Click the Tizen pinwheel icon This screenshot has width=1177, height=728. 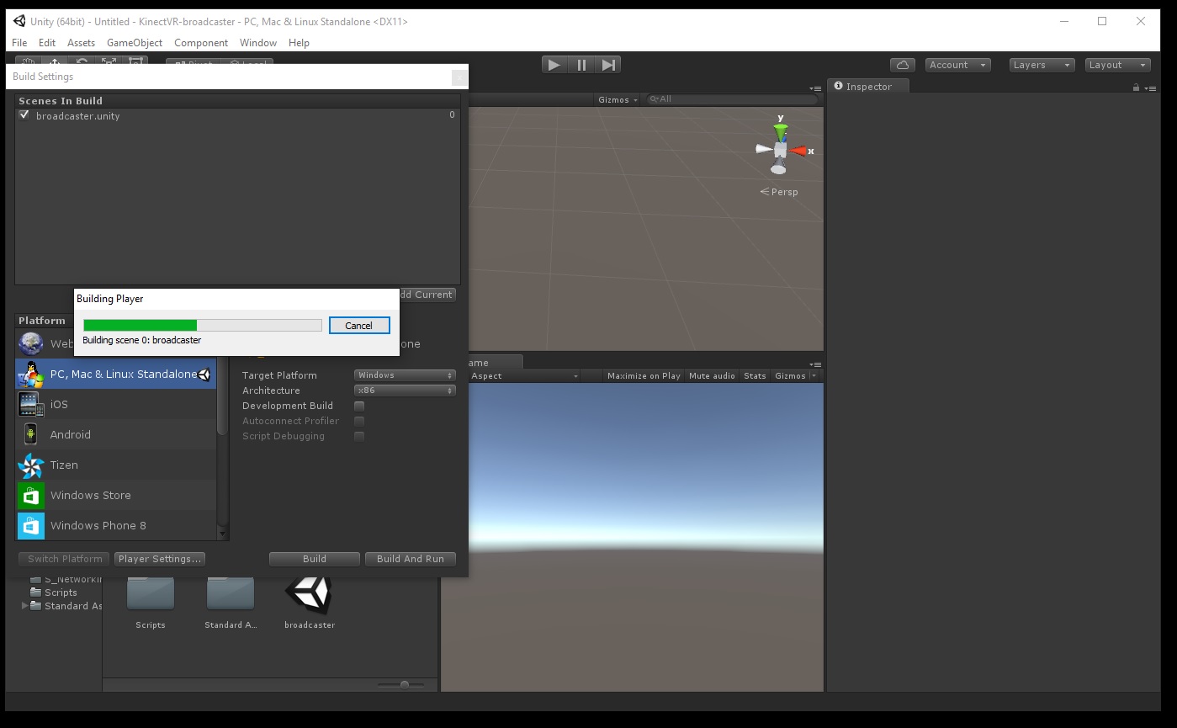coord(31,465)
